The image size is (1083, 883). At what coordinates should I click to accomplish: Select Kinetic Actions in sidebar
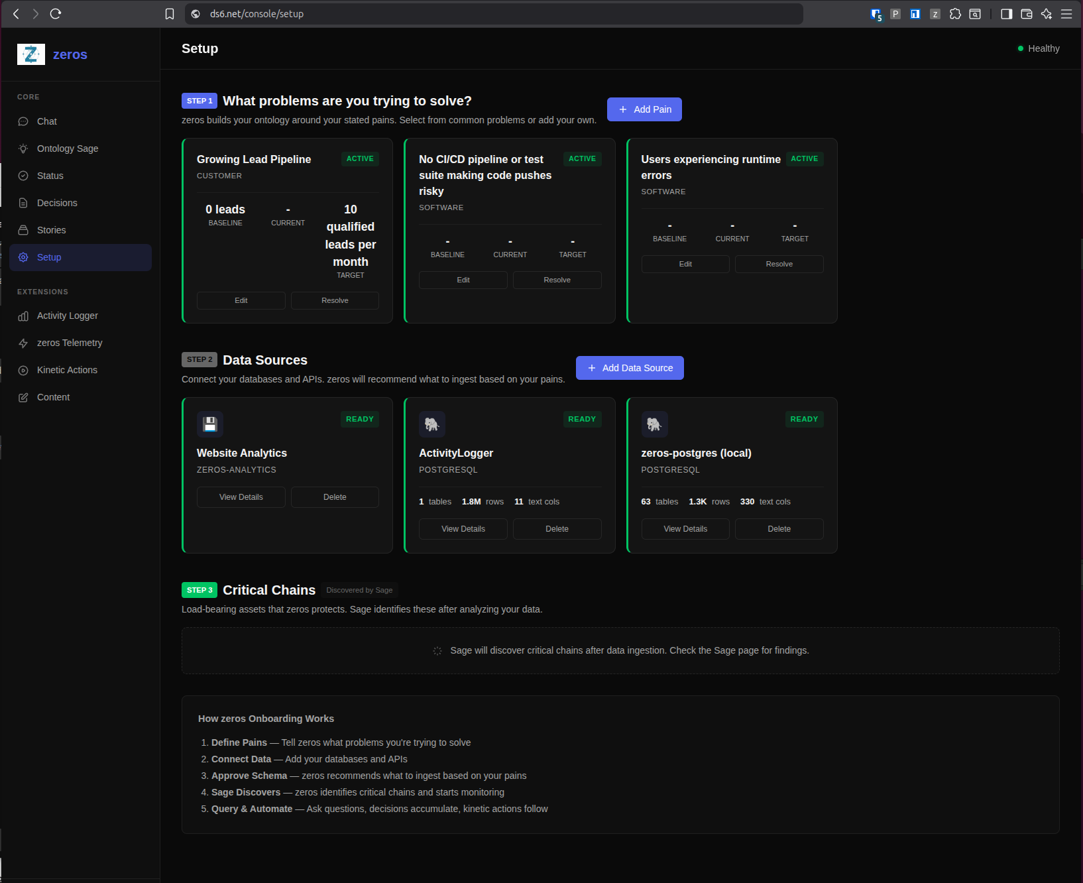[66, 370]
